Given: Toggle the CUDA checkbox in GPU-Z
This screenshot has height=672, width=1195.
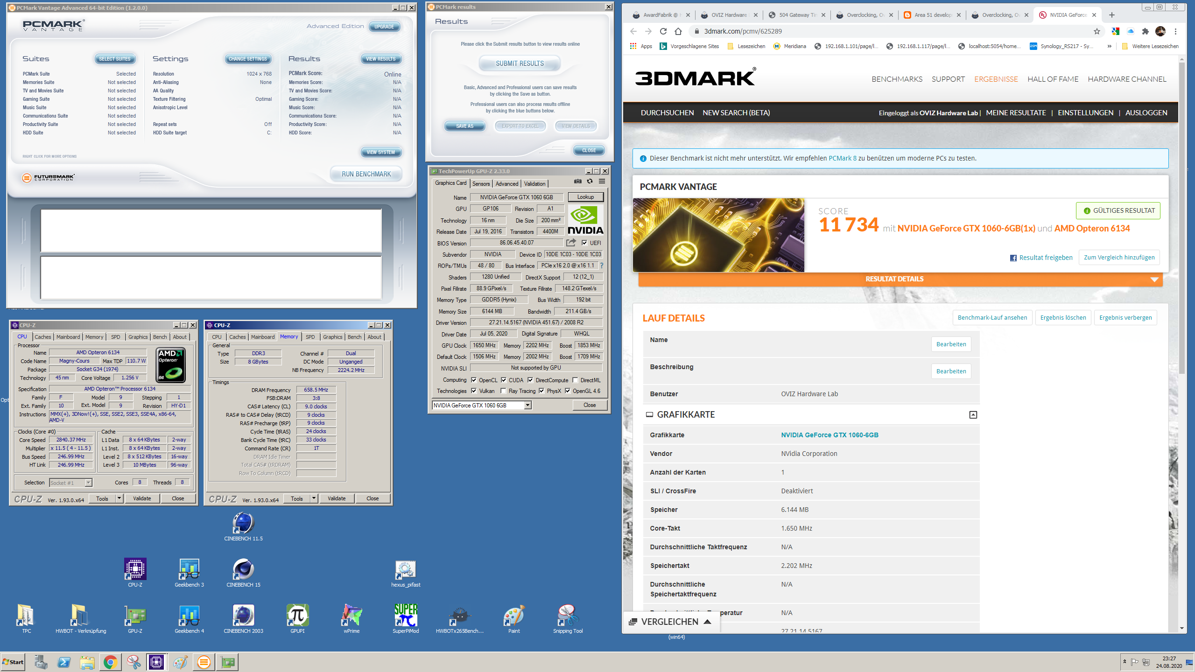Looking at the screenshot, I should [x=504, y=380].
